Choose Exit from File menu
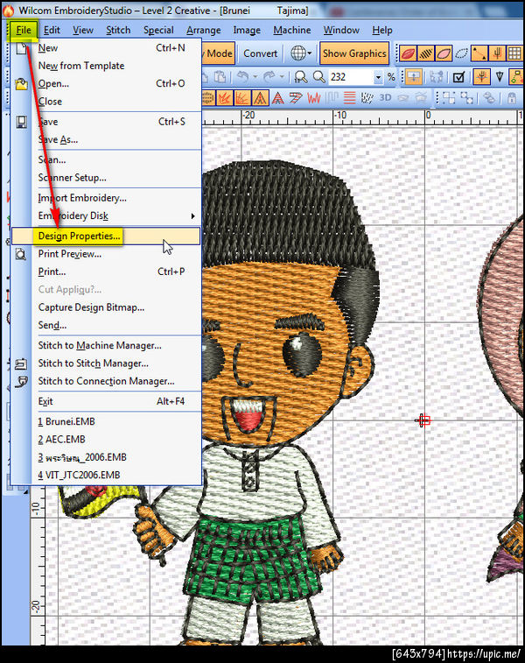Viewport: 525px width, 663px height. pyautogui.click(x=106, y=401)
